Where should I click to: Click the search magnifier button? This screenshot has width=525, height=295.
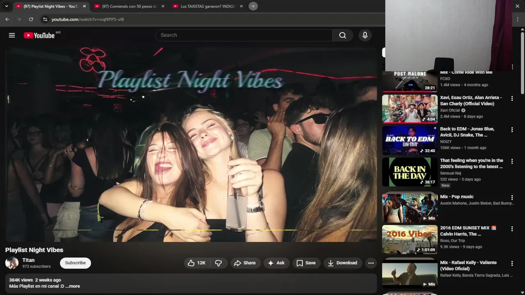pos(342,35)
